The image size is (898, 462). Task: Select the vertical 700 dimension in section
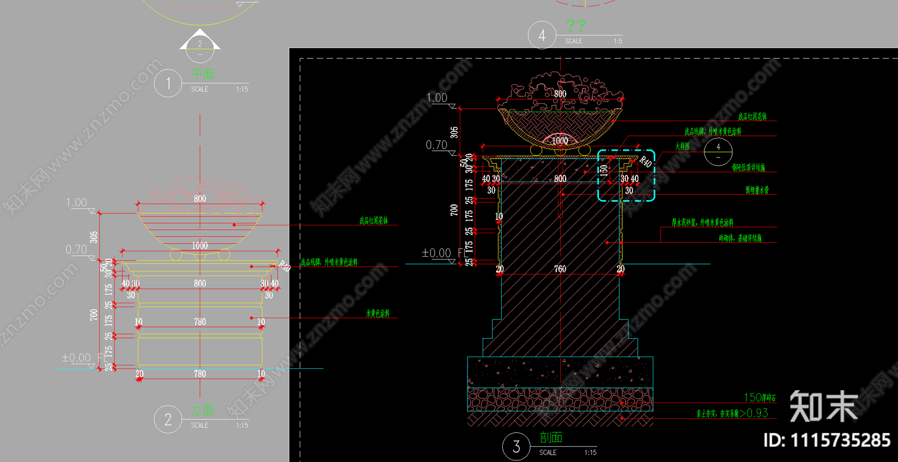click(454, 210)
